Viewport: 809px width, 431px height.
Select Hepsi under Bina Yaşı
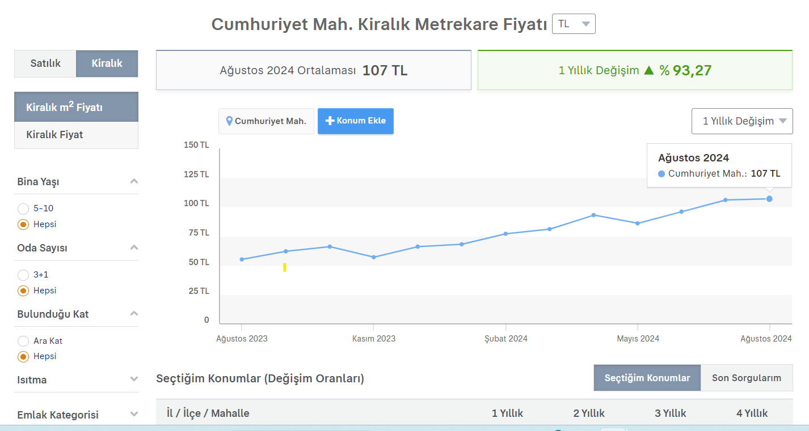click(x=23, y=224)
